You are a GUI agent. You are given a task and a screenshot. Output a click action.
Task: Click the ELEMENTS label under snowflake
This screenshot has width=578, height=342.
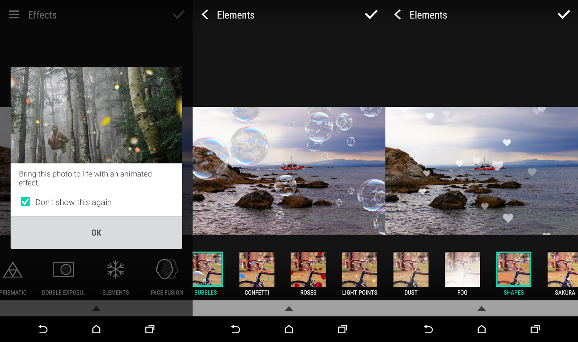pyautogui.click(x=116, y=293)
